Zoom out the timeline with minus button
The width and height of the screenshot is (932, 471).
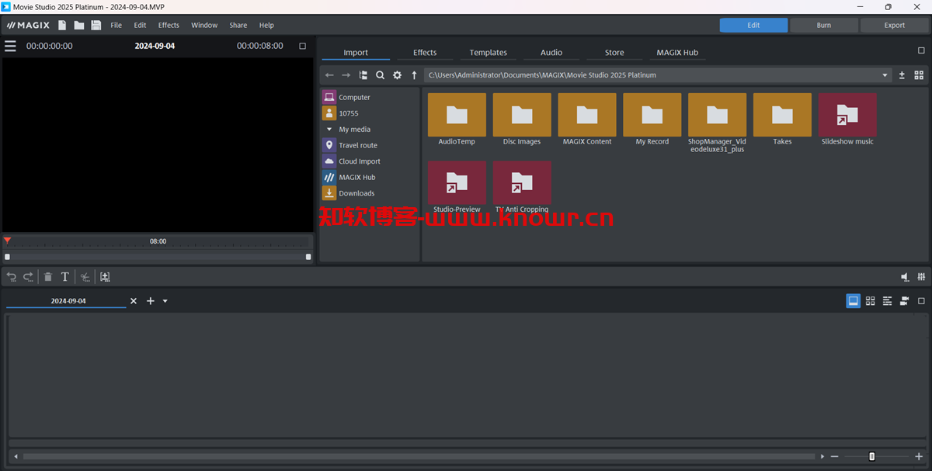[x=834, y=456]
